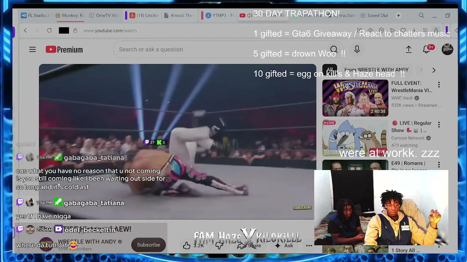Open the Cartoon Network channel link
Viewport: 467px width, 262px height.
tap(408, 138)
